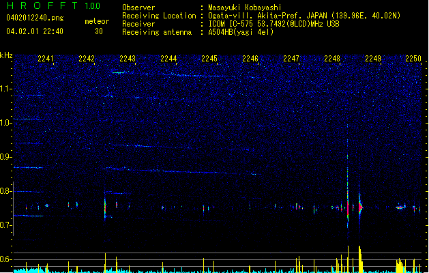Click the tallest yellow level bar before 2249
This screenshot has height=273, width=429.
tap(360, 259)
